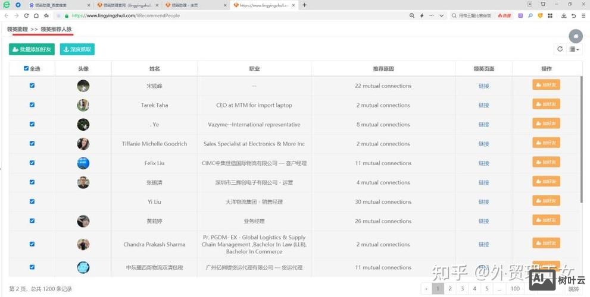Add 张锡涛 as friend

pos(546,181)
